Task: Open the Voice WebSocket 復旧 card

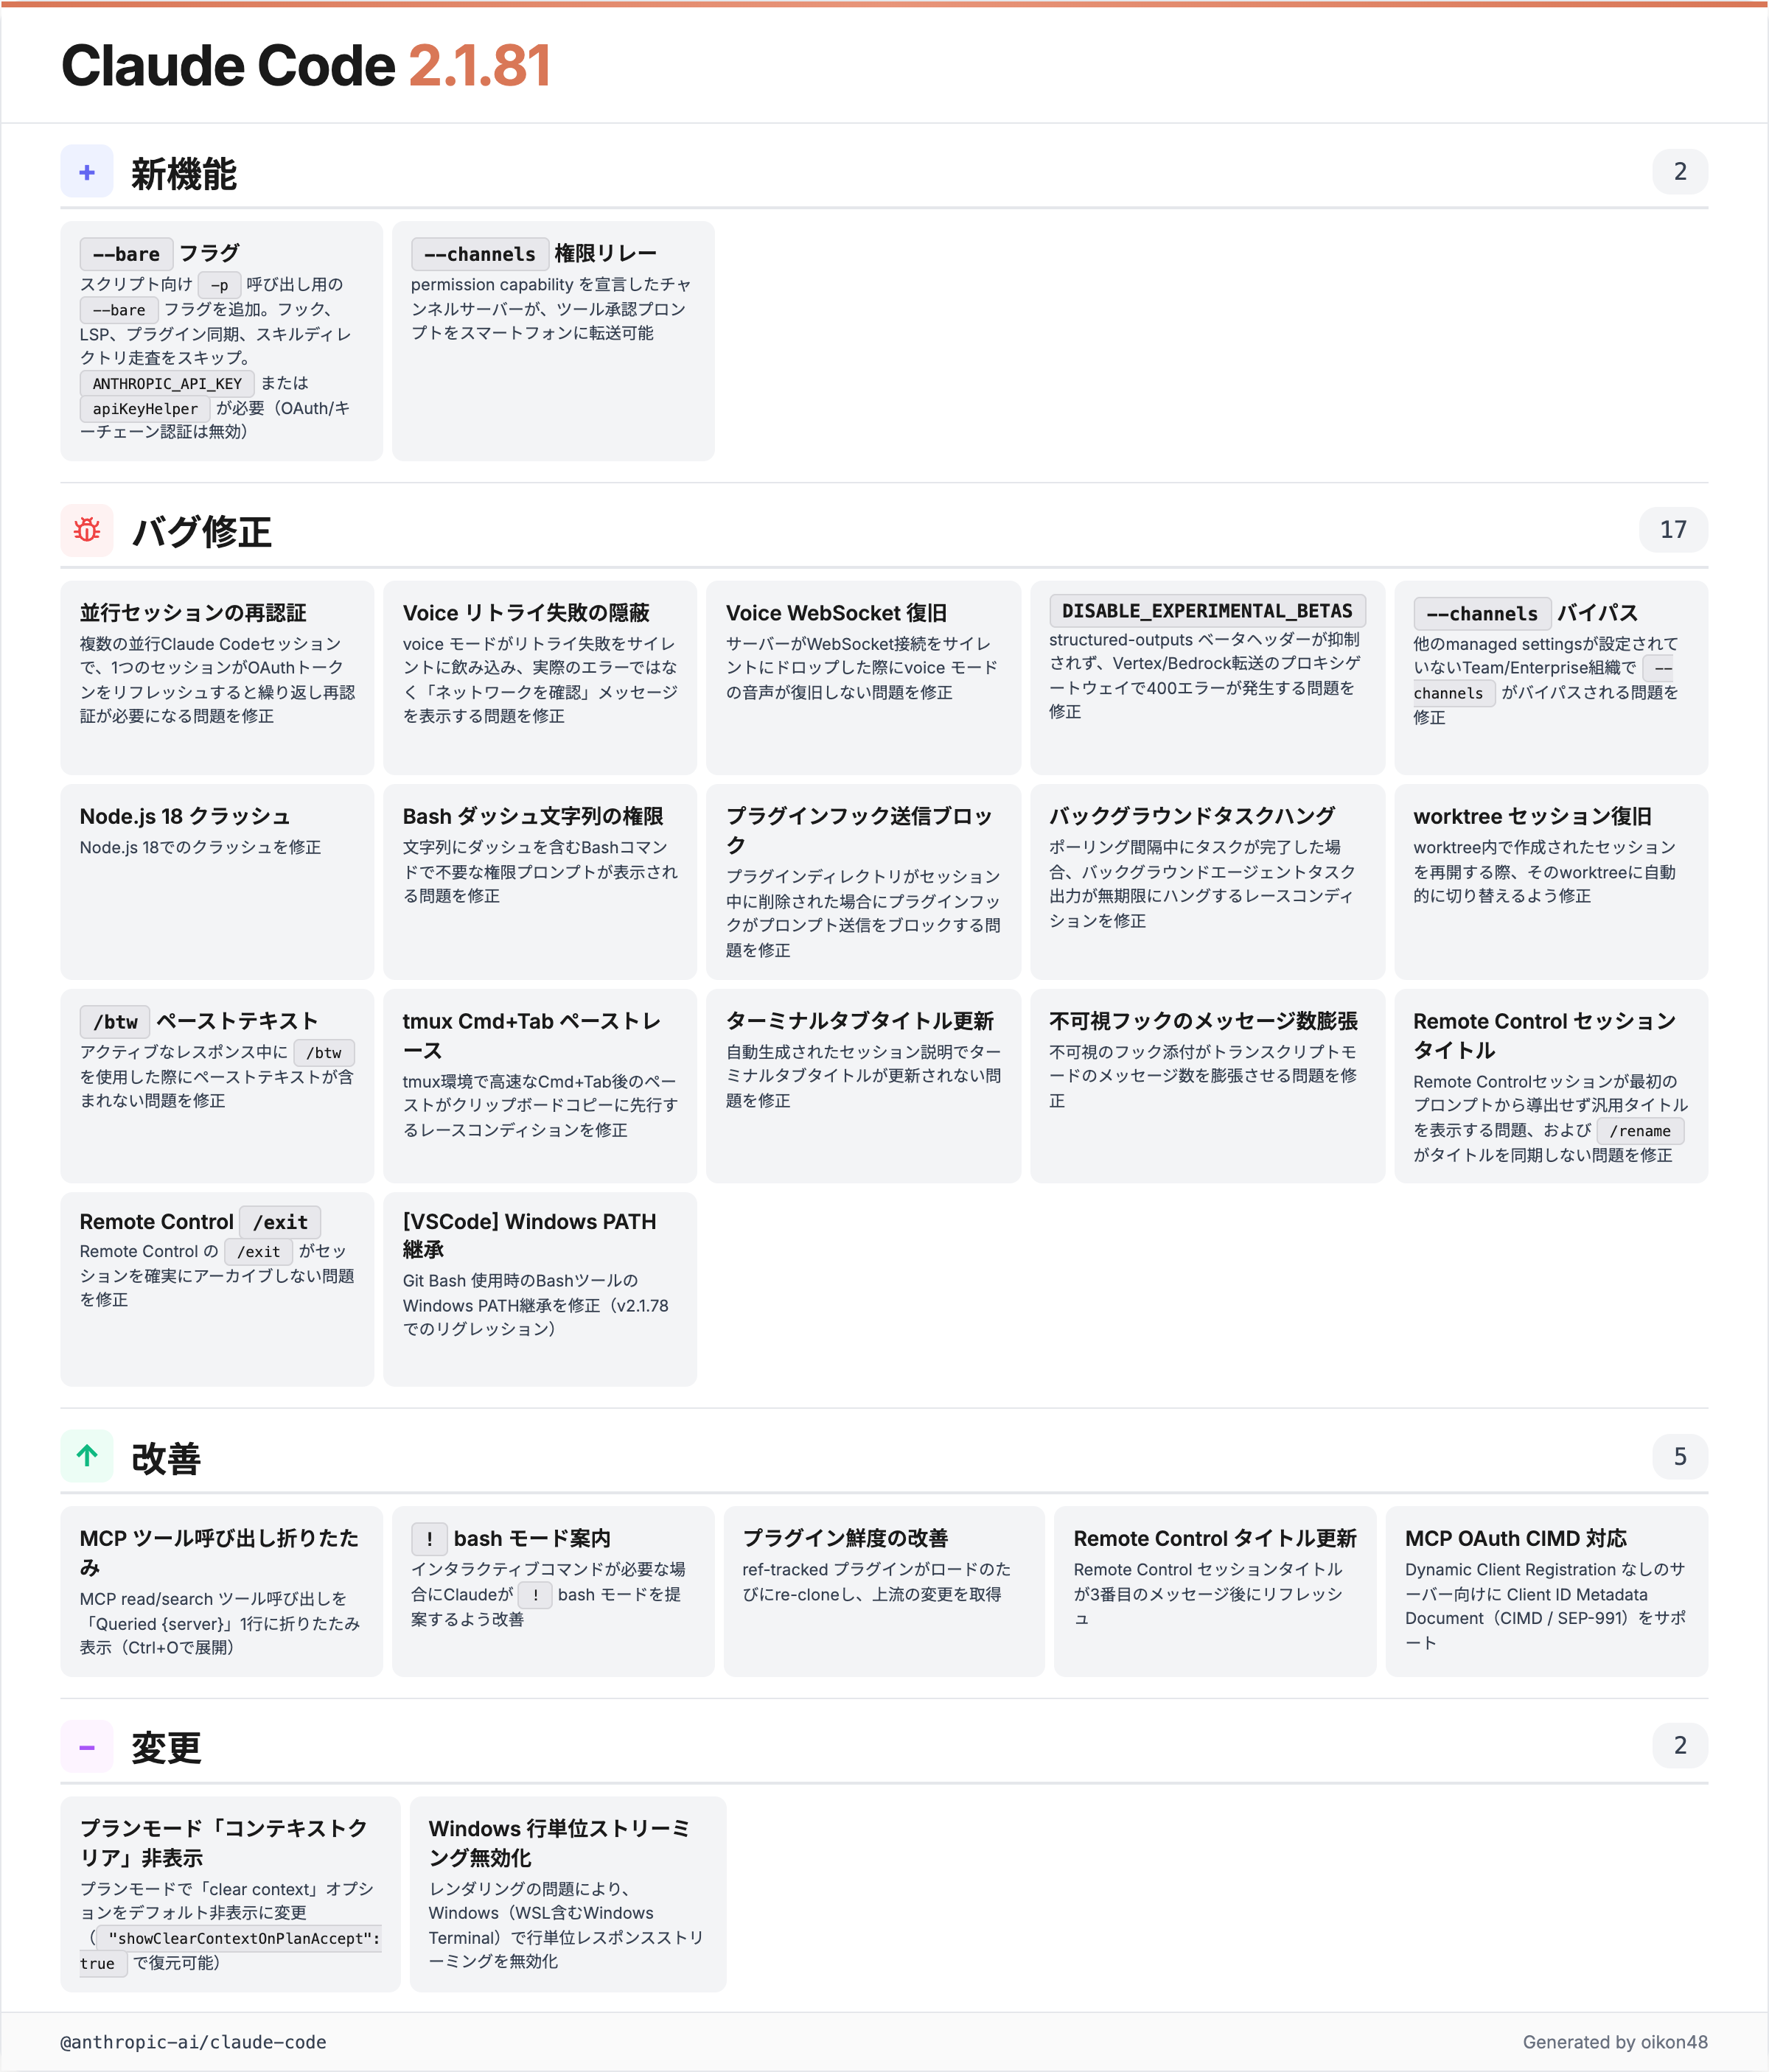Action: (863, 677)
